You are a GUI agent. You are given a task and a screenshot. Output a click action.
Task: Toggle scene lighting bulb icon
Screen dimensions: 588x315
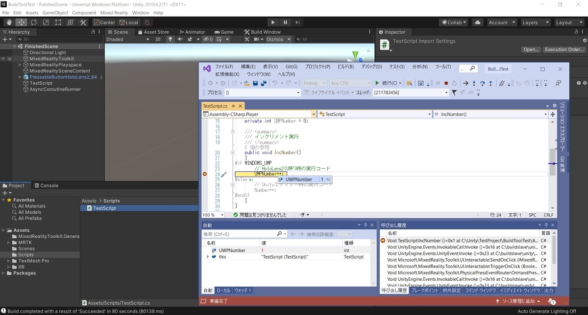pos(169,39)
